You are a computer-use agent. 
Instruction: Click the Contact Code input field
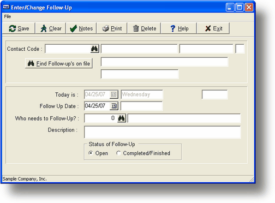click(68, 49)
